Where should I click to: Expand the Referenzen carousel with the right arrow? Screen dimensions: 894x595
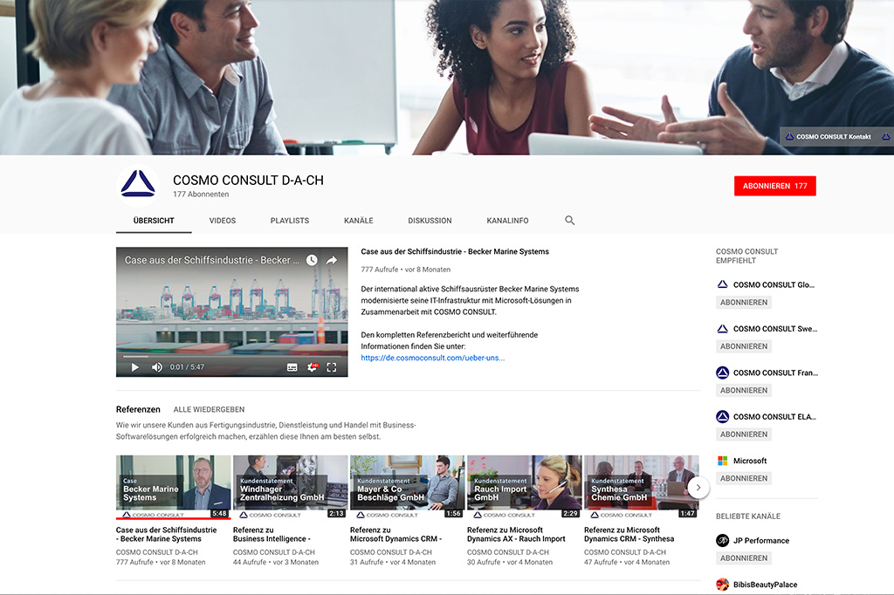(x=698, y=487)
